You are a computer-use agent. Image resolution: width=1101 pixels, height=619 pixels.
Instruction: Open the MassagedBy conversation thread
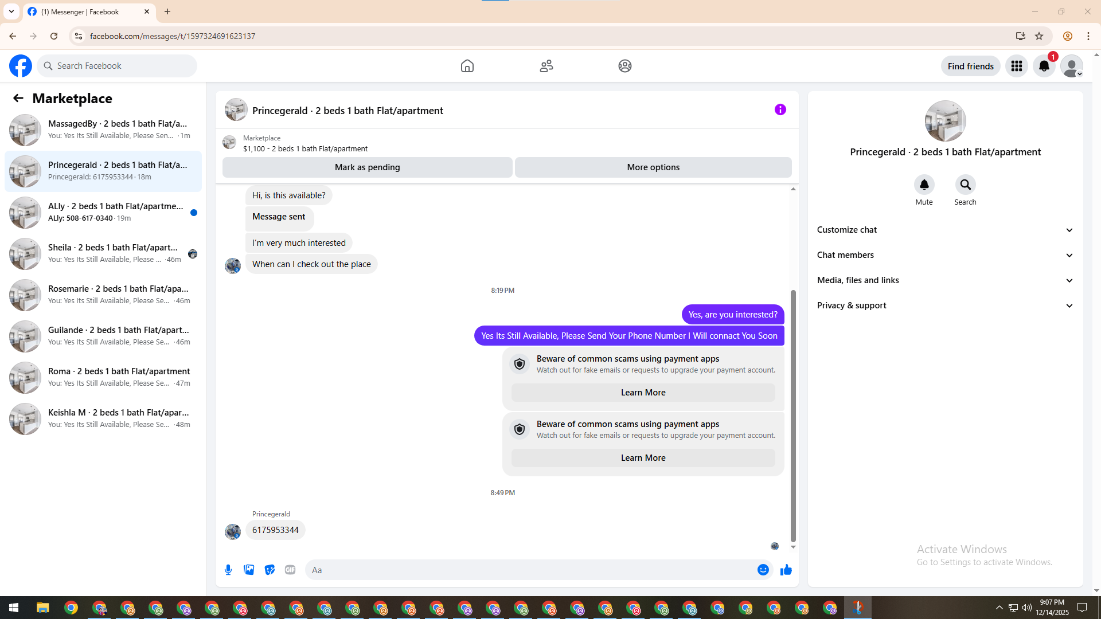(x=103, y=130)
